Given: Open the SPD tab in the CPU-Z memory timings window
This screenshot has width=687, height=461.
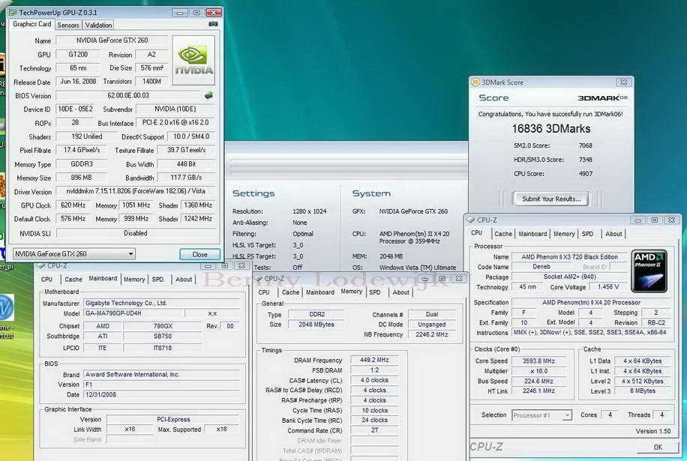Looking at the screenshot, I should click(374, 292).
